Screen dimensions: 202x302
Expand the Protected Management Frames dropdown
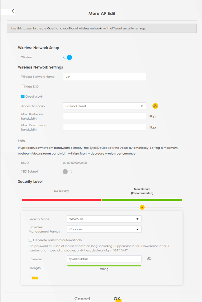104,229
